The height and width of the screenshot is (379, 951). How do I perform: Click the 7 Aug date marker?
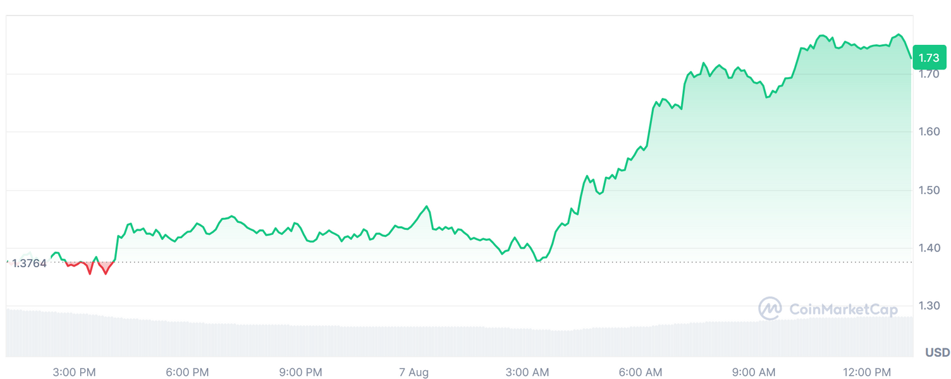(414, 372)
